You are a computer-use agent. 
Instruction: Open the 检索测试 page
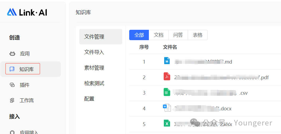[x=94, y=83]
